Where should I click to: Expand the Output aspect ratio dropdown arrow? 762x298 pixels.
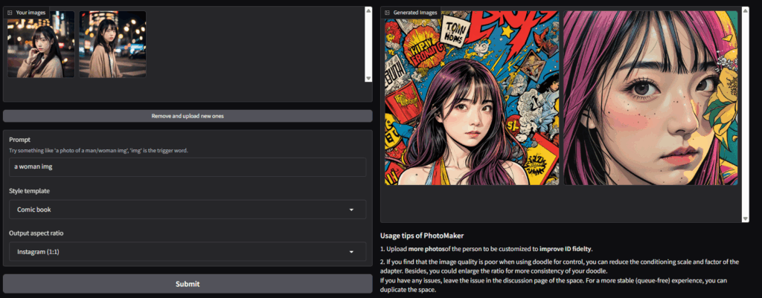point(351,252)
